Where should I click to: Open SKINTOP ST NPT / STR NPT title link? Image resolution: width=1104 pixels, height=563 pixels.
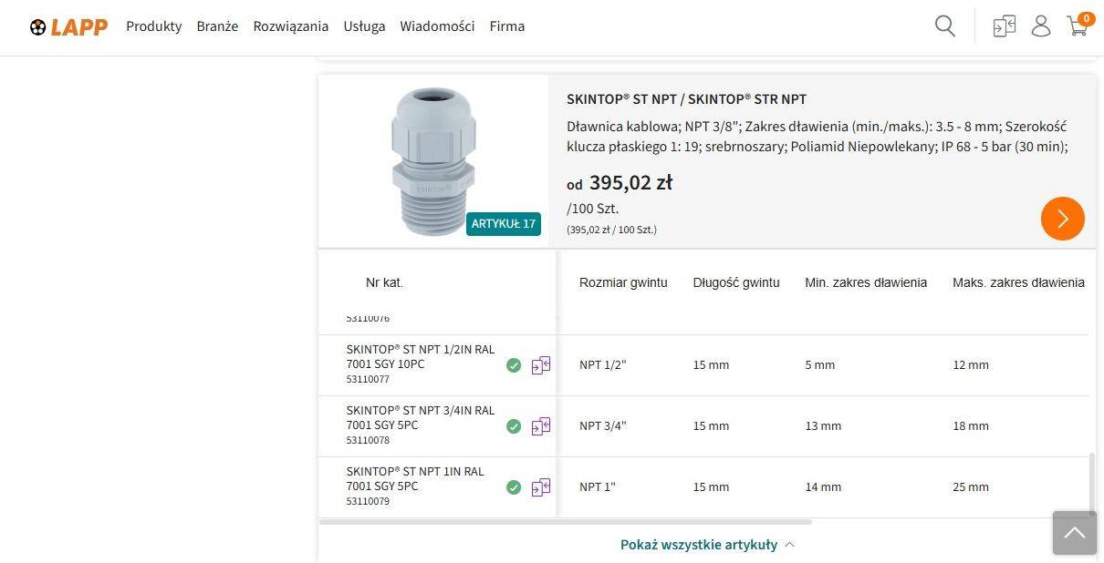click(686, 99)
